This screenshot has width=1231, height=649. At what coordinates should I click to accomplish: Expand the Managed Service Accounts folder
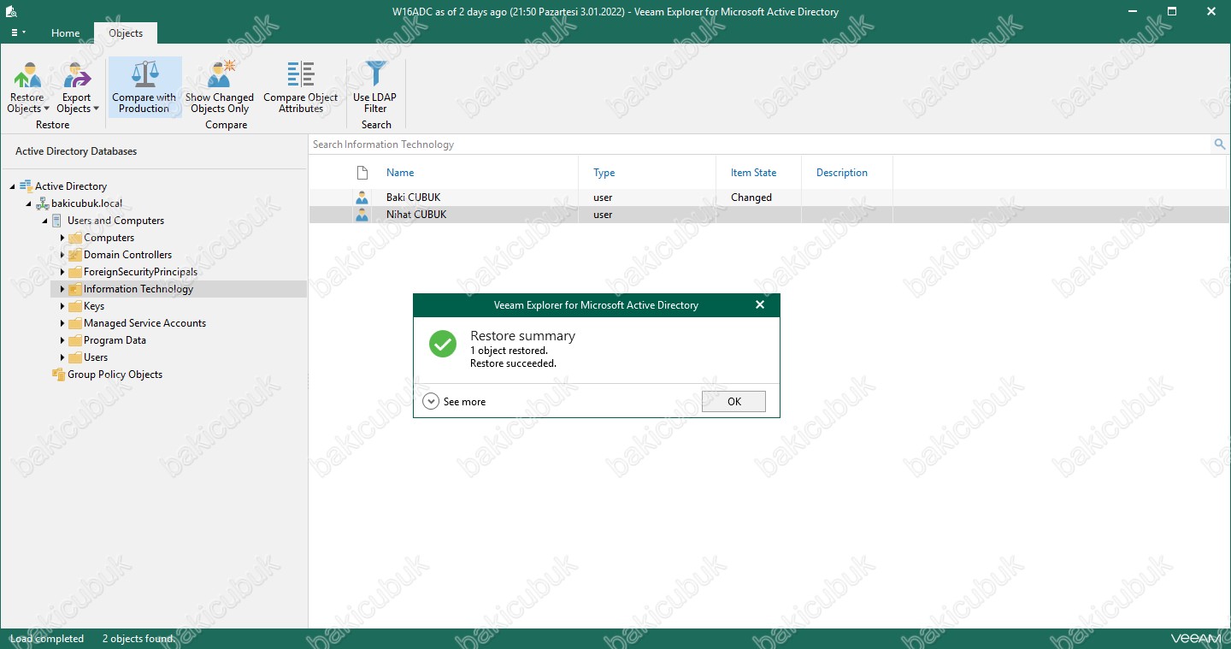pos(62,323)
